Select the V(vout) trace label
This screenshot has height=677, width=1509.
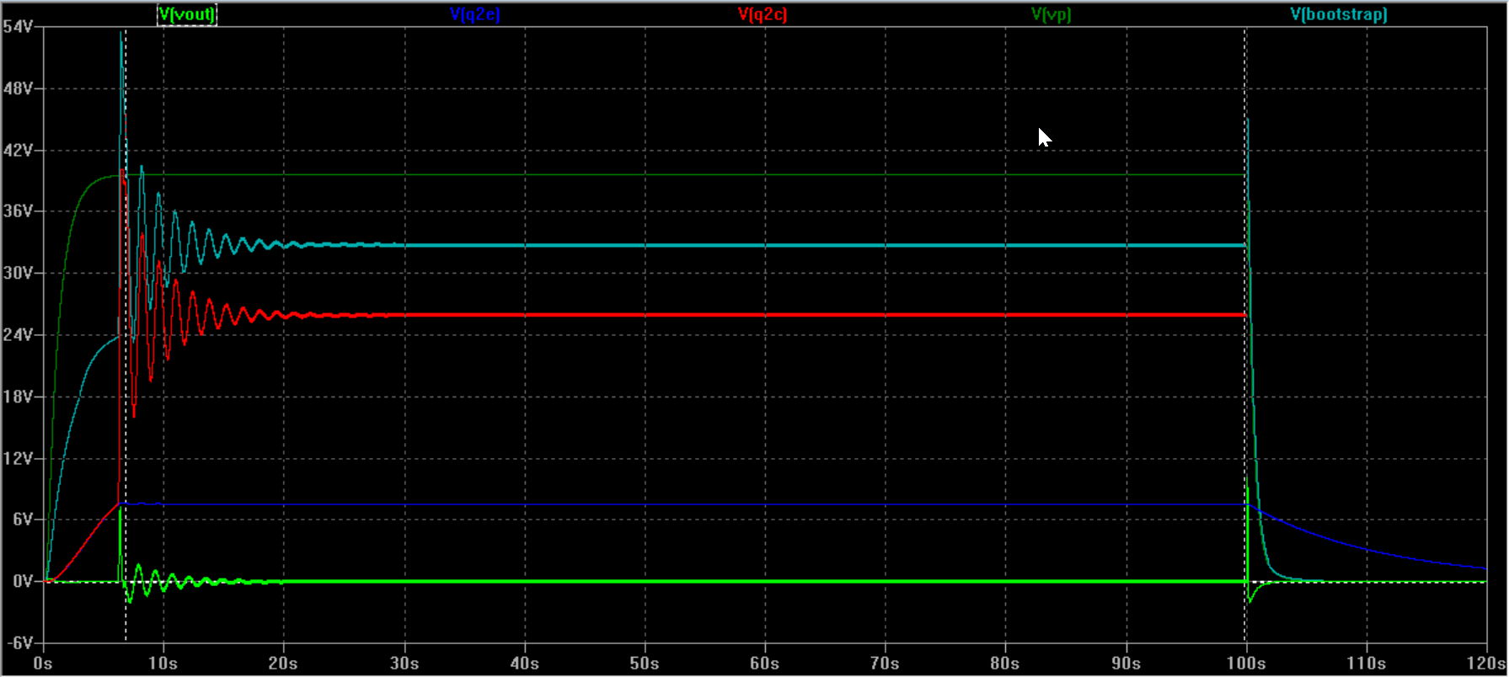(x=187, y=14)
